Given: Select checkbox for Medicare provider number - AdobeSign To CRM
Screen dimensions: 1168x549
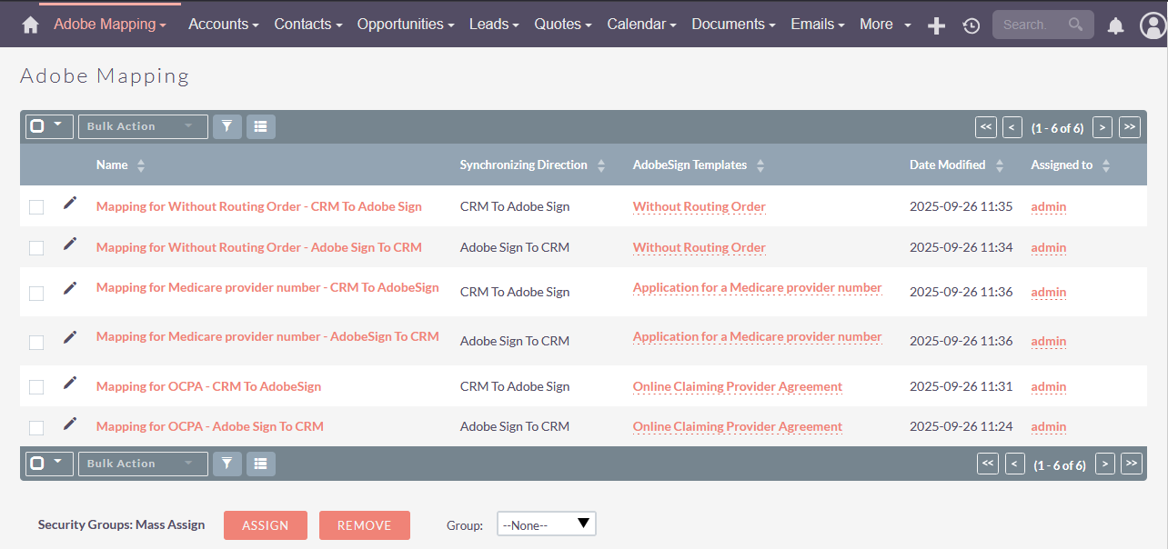Looking at the screenshot, I should [x=36, y=342].
